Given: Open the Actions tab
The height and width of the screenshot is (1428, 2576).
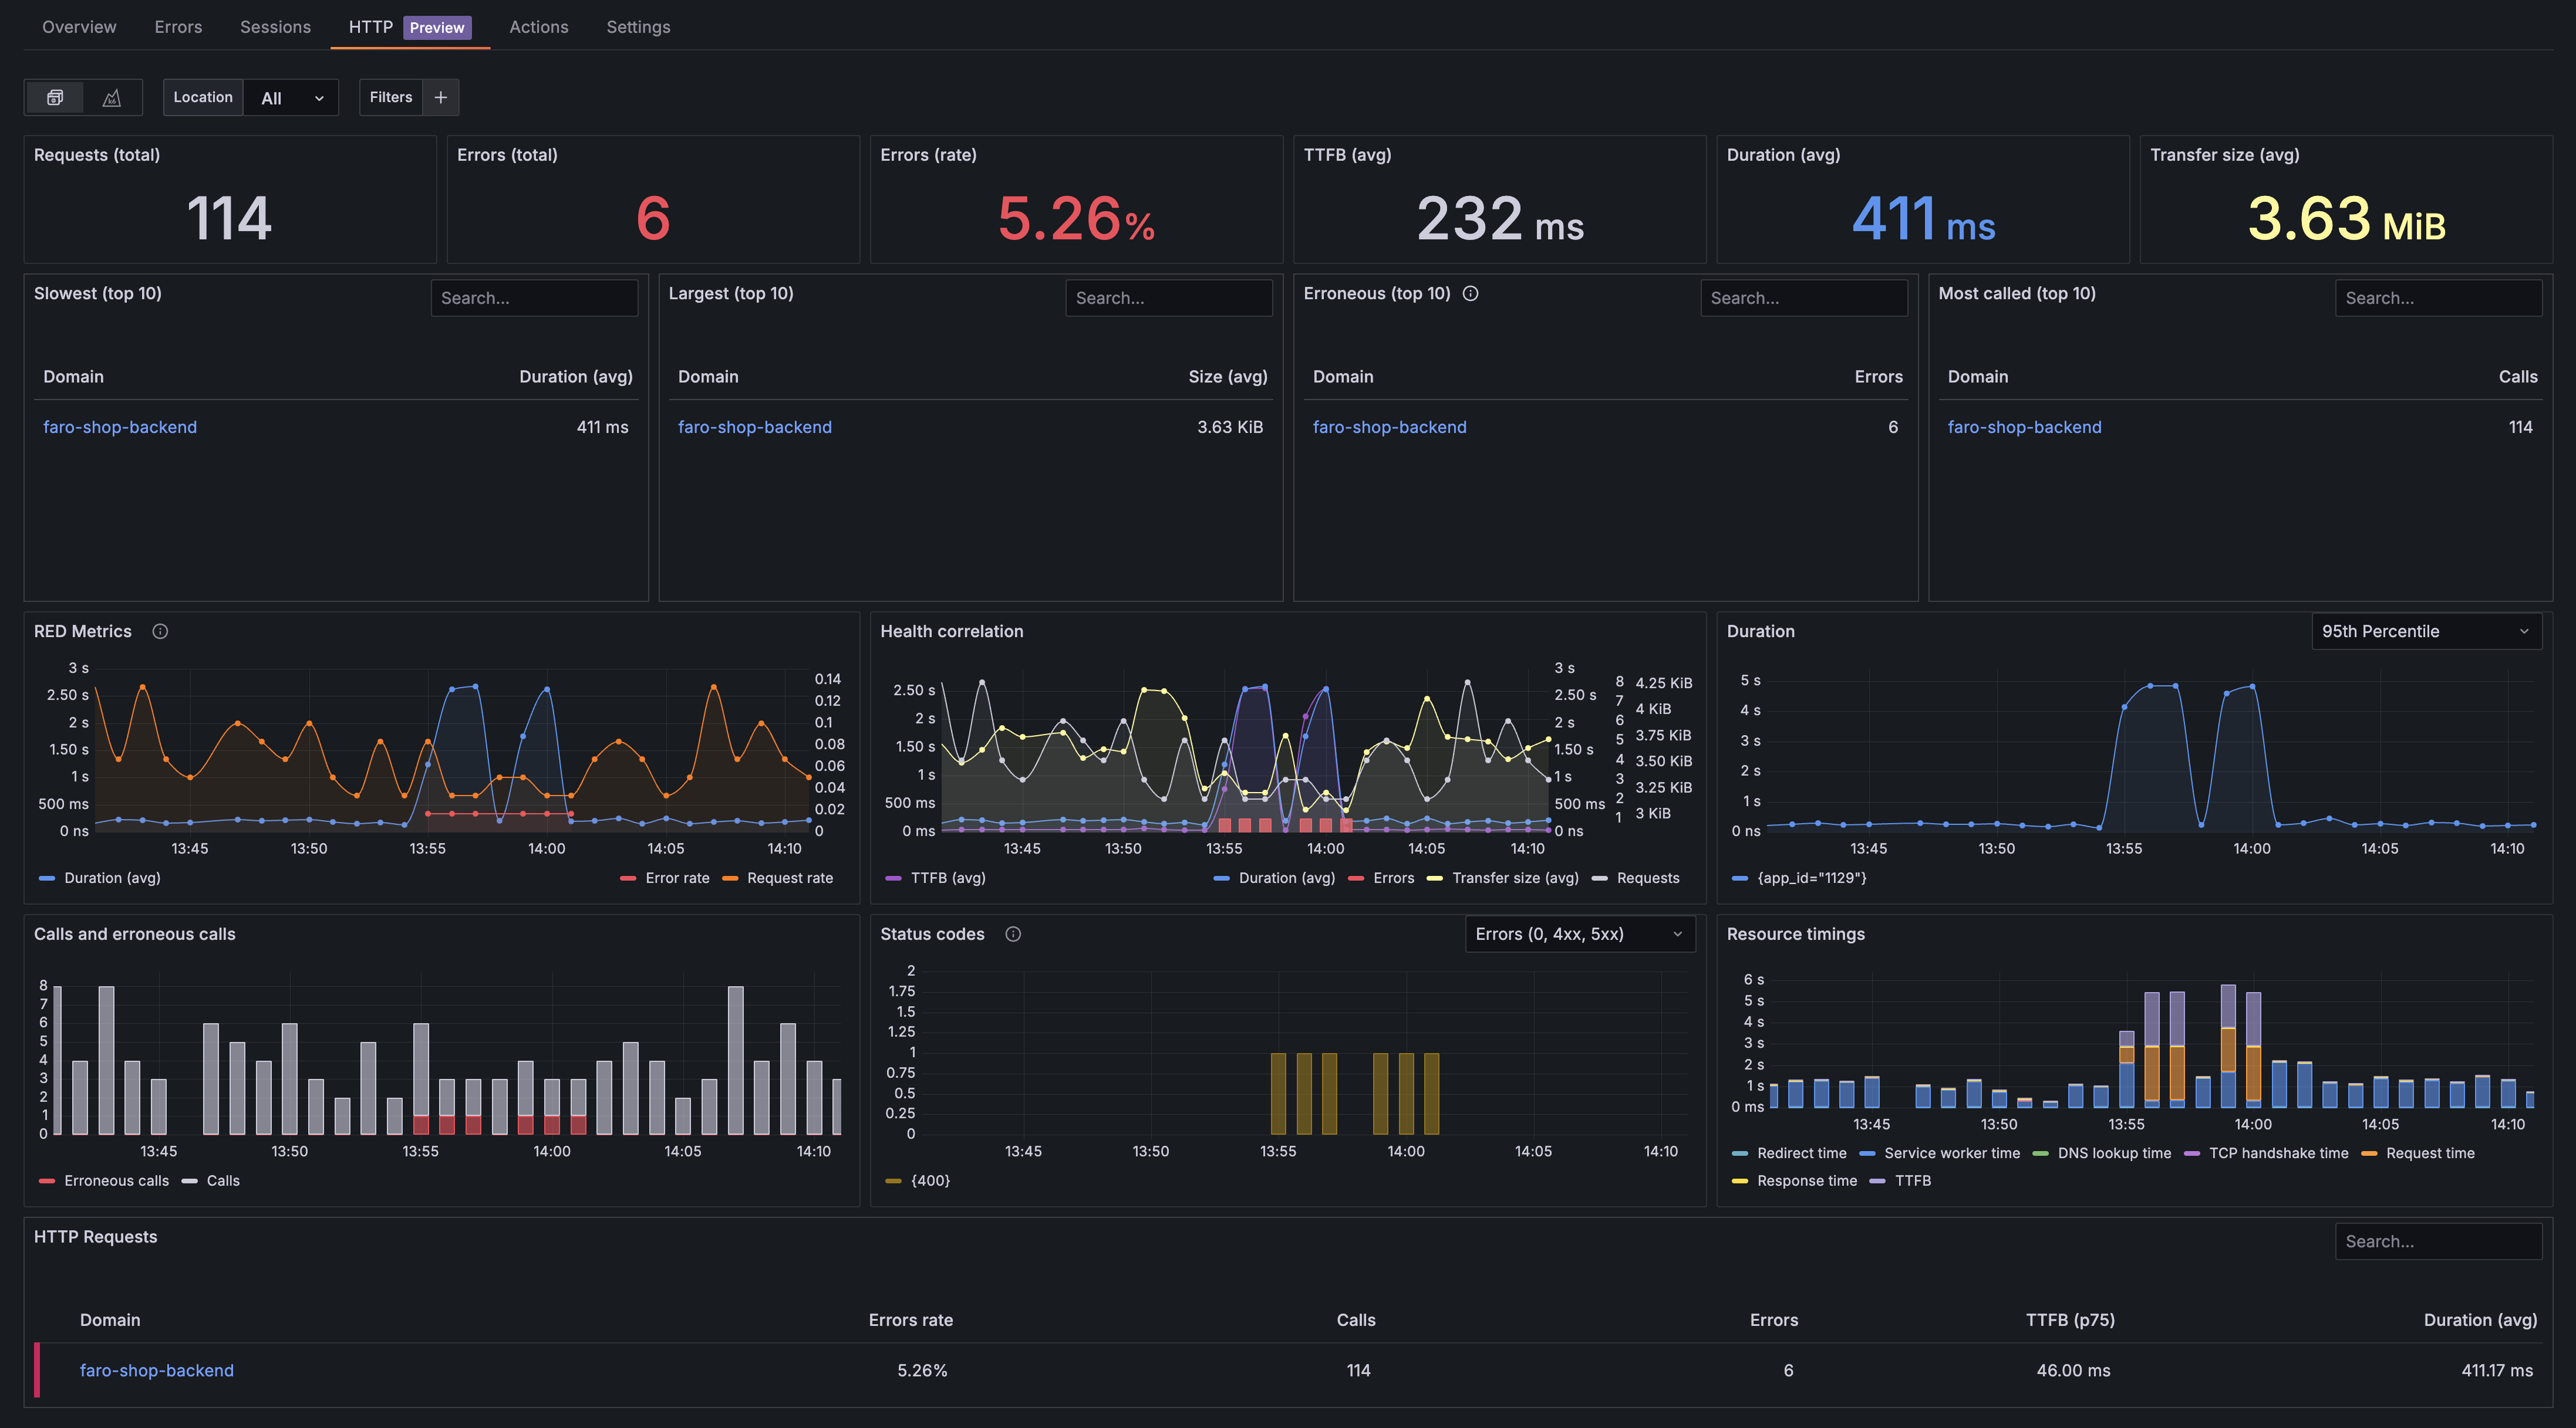Looking at the screenshot, I should 538,27.
